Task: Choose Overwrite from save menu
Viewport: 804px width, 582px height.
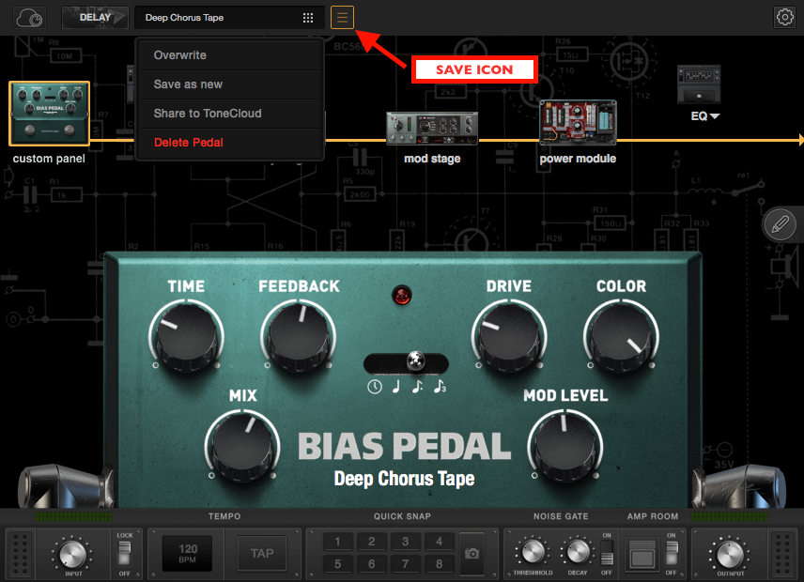Action: [x=229, y=55]
